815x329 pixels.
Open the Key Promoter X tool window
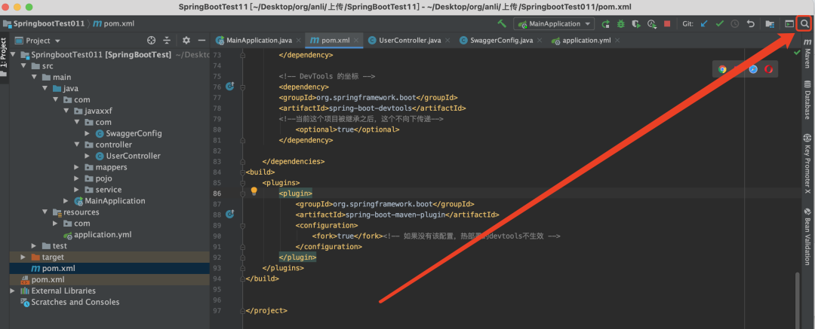[x=807, y=164]
